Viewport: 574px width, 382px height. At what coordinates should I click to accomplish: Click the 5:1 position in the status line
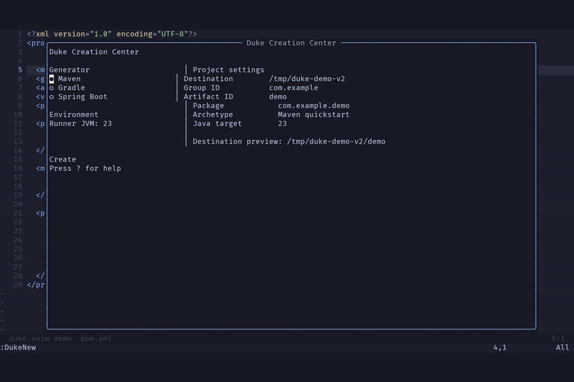pyautogui.click(x=558, y=339)
